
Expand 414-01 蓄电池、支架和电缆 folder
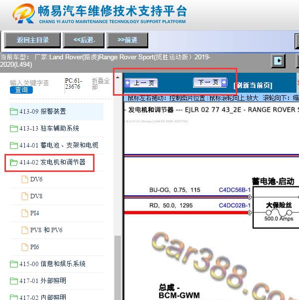coord(57,145)
